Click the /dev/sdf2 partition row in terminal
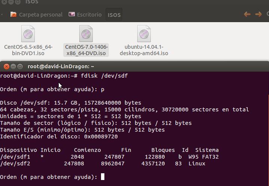 (x=103, y=163)
